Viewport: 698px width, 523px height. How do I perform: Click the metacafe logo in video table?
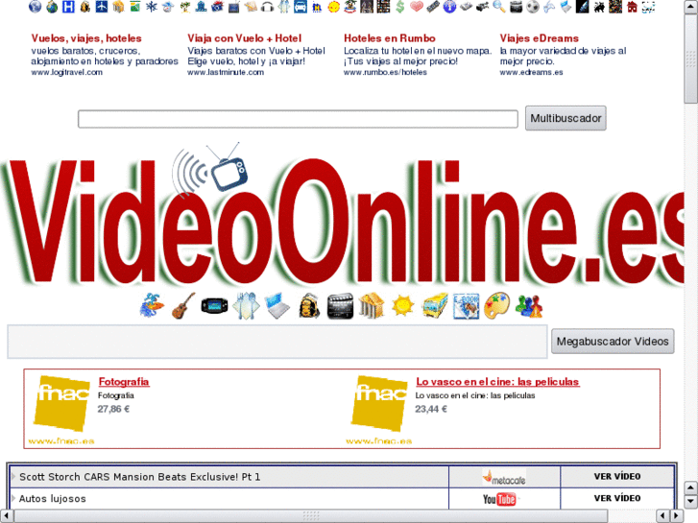pos(504,477)
